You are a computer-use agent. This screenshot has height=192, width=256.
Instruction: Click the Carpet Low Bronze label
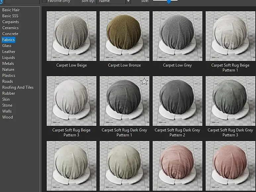(x=125, y=65)
